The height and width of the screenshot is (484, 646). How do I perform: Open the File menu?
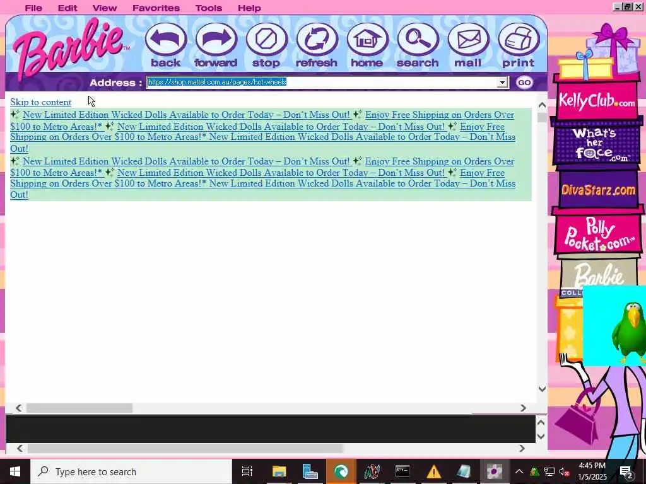(x=33, y=8)
